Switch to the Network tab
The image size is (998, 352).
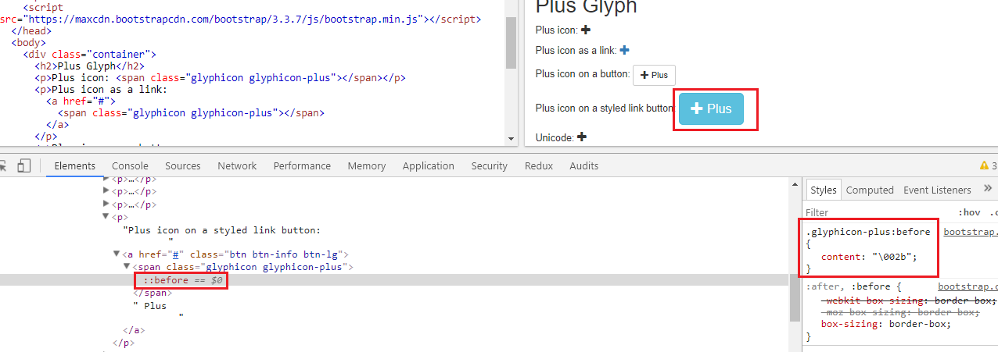237,165
